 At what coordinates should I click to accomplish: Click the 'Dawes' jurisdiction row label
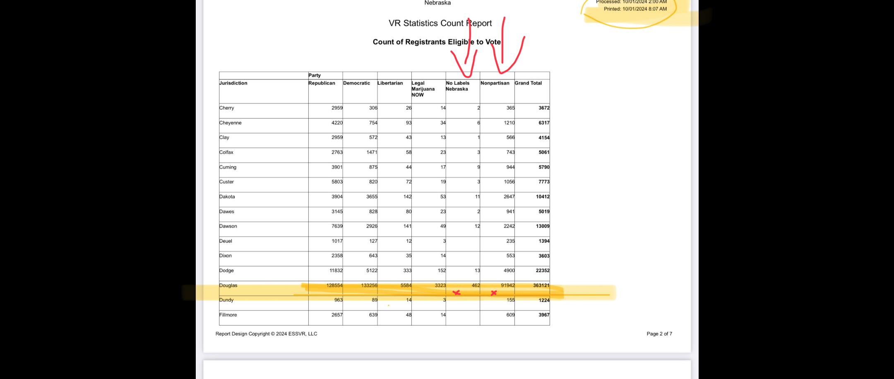click(227, 211)
